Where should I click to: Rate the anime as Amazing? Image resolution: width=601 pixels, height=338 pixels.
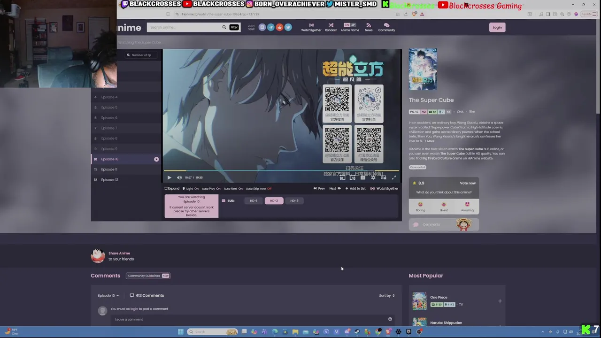467,207
